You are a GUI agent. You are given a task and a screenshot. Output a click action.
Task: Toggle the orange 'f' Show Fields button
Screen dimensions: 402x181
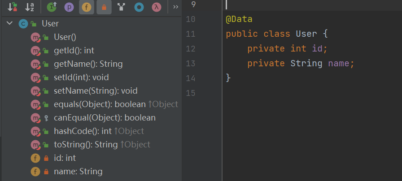[87, 7]
